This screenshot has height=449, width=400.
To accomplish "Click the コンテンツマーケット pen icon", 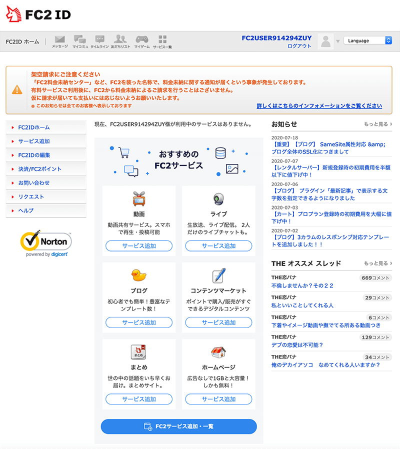I will click(219, 275).
